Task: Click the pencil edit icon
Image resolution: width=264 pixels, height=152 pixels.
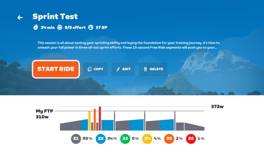Action: click(118, 69)
